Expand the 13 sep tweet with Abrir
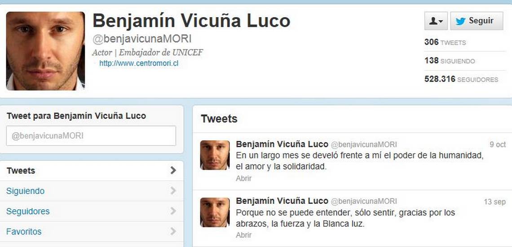Image resolution: width=512 pixels, height=247 pixels. point(243,235)
